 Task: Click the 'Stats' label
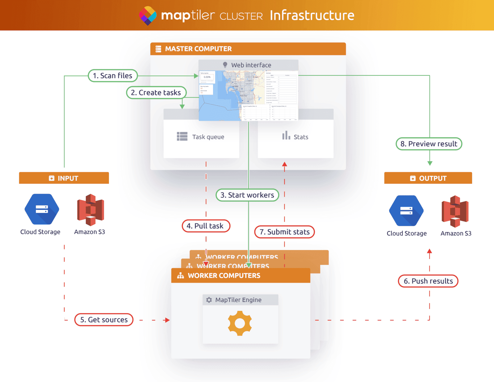click(301, 137)
